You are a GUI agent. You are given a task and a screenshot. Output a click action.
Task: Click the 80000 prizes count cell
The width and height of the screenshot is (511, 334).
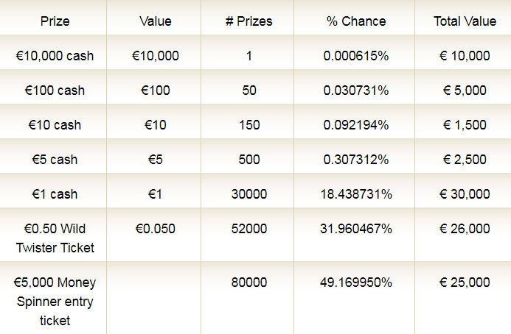pos(248,283)
